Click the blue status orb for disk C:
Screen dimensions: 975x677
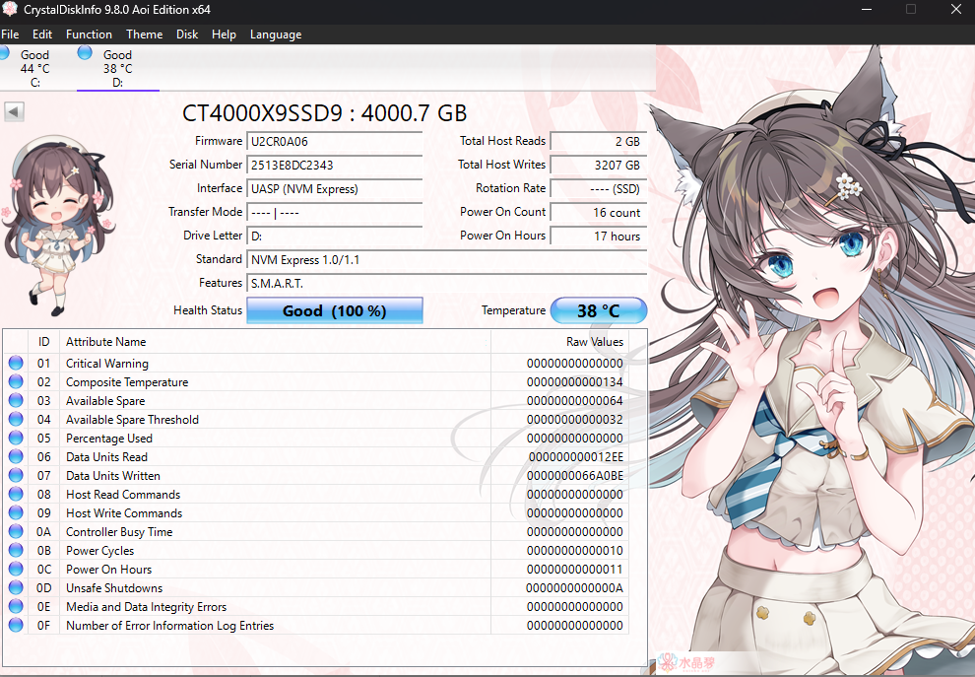3,52
